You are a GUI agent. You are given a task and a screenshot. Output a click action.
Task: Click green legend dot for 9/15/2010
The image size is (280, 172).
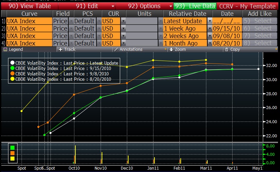point(12,68)
